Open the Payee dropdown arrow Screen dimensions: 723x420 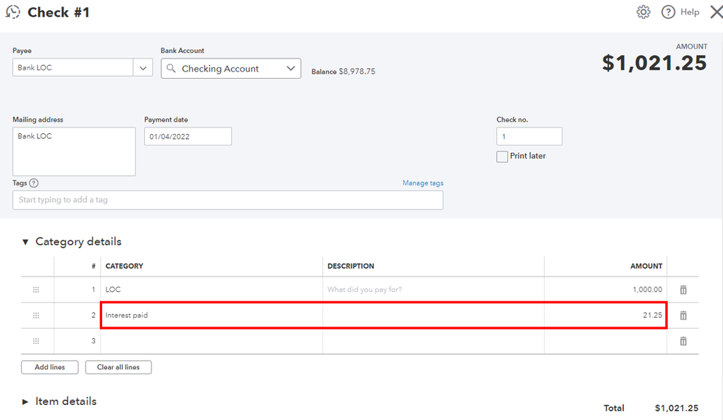tap(143, 68)
